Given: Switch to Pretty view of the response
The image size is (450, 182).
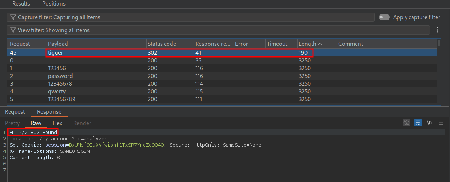Looking at the screenshot, I should tap(12, 123).
